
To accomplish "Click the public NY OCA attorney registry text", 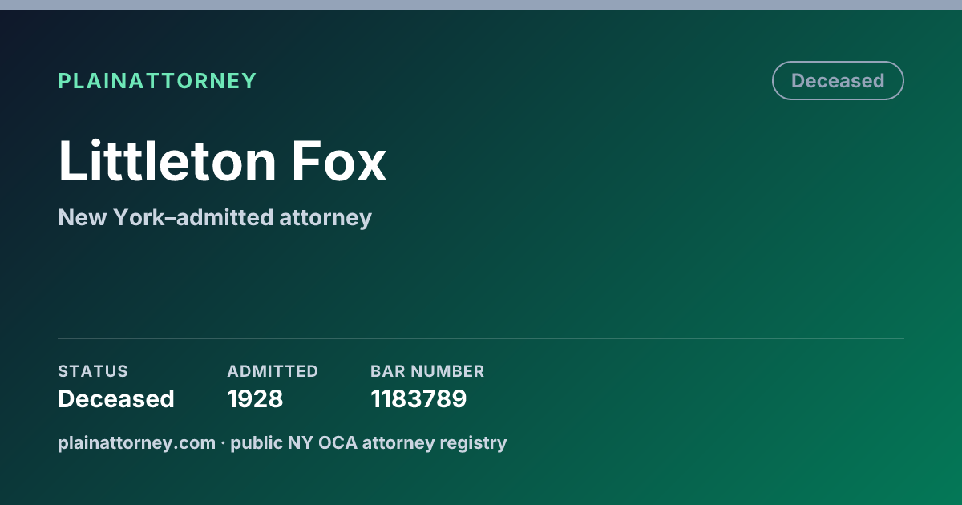I will (369, 442).
